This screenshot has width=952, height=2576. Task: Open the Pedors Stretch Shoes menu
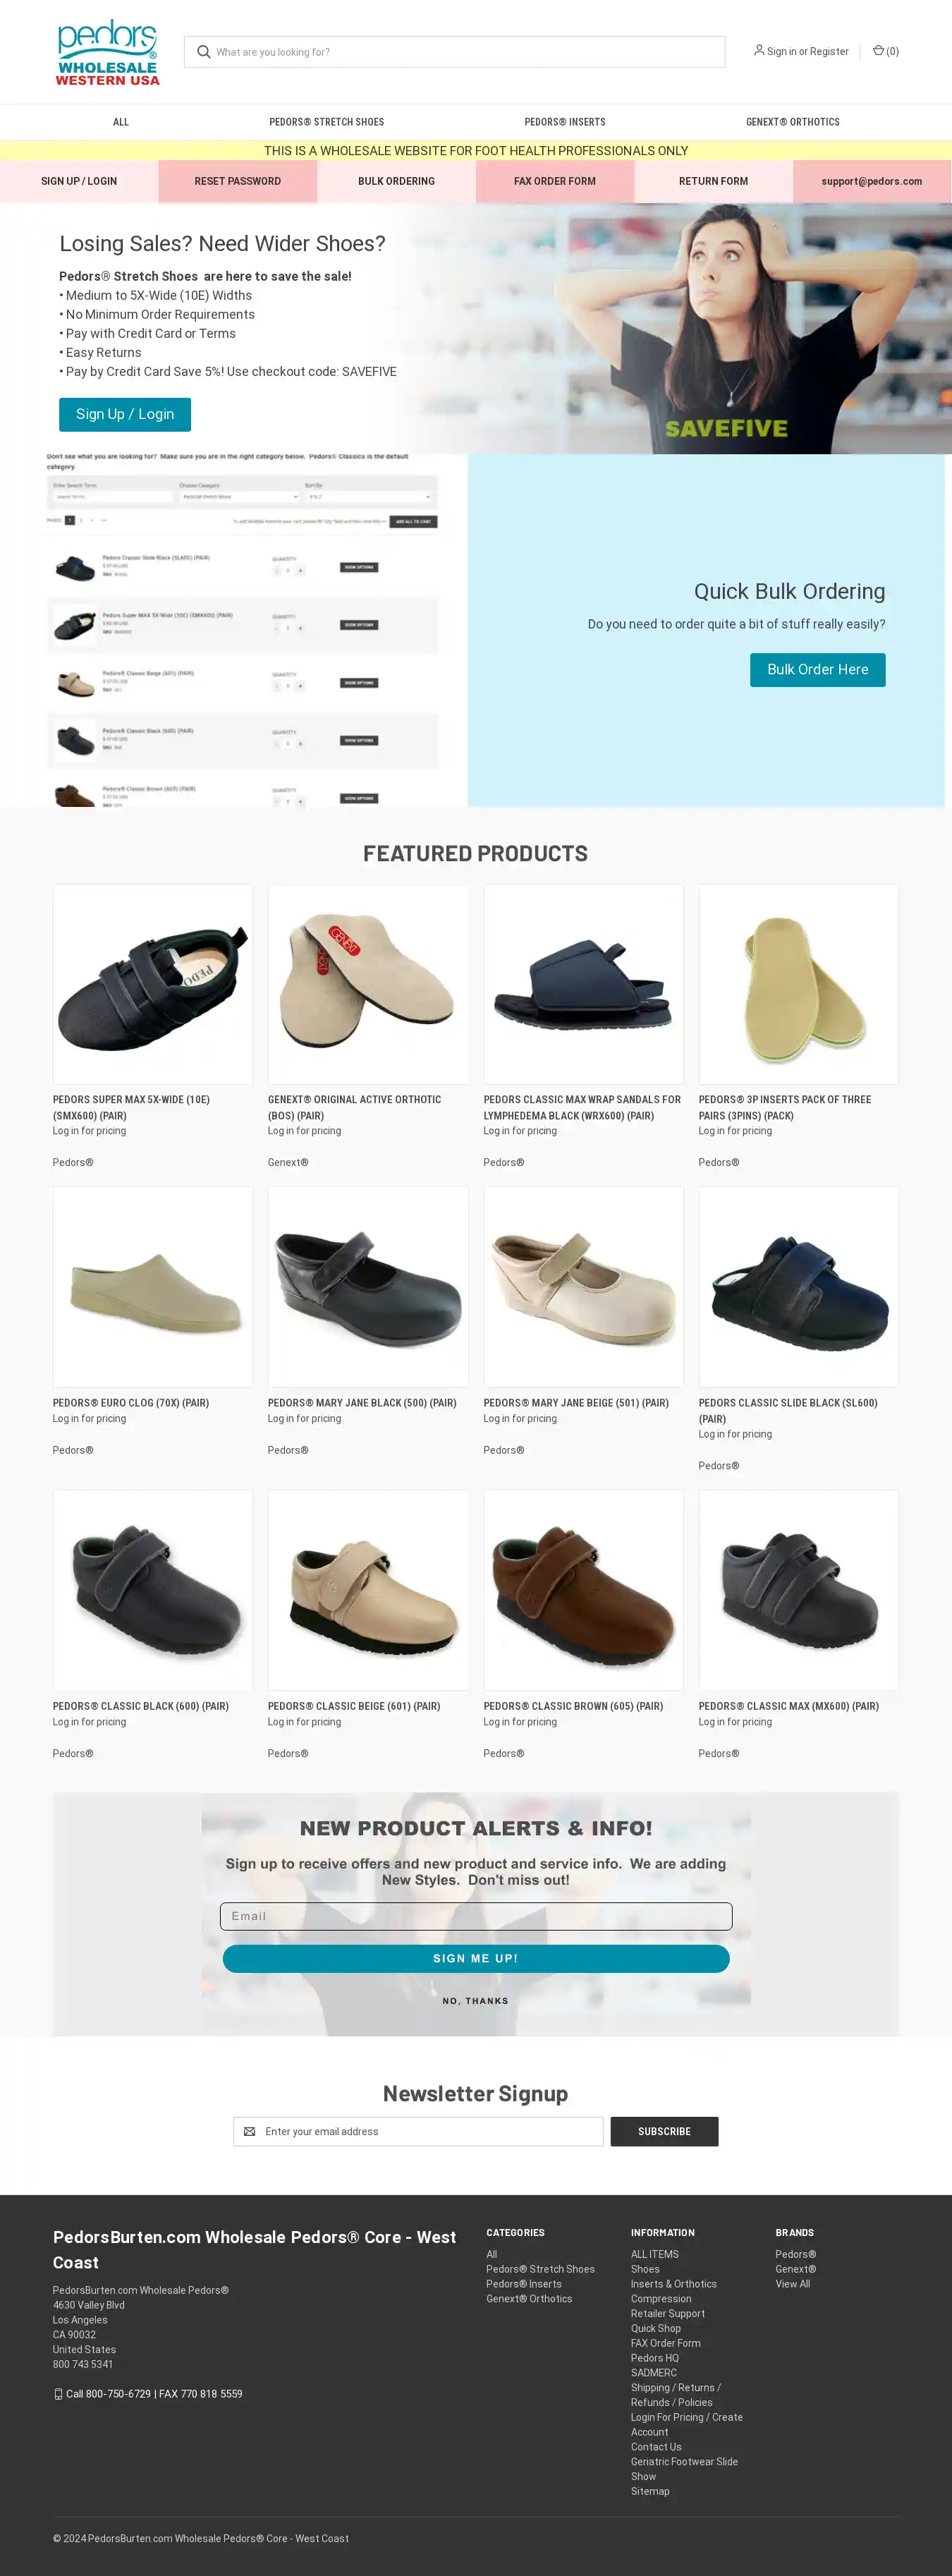coord(326,122)
